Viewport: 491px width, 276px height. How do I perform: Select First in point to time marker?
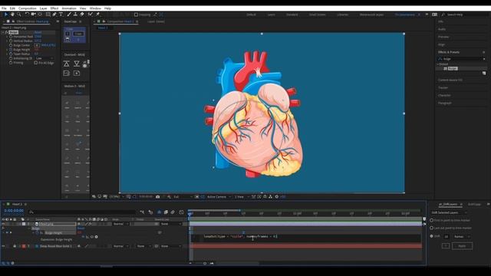click(x=431, y=220)
